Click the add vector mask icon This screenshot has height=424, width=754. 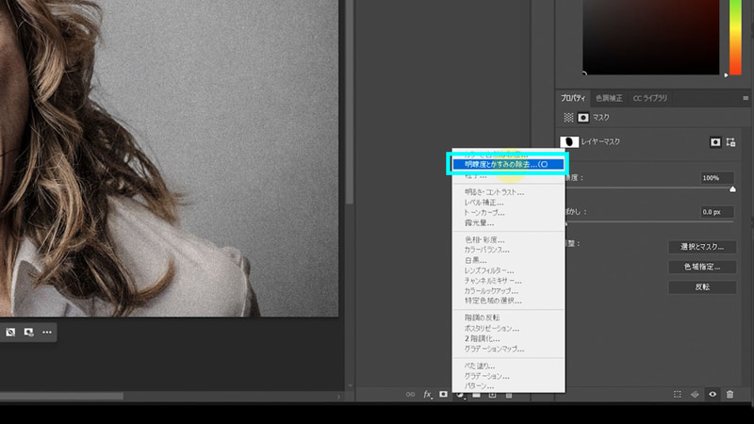pos(731,142)
